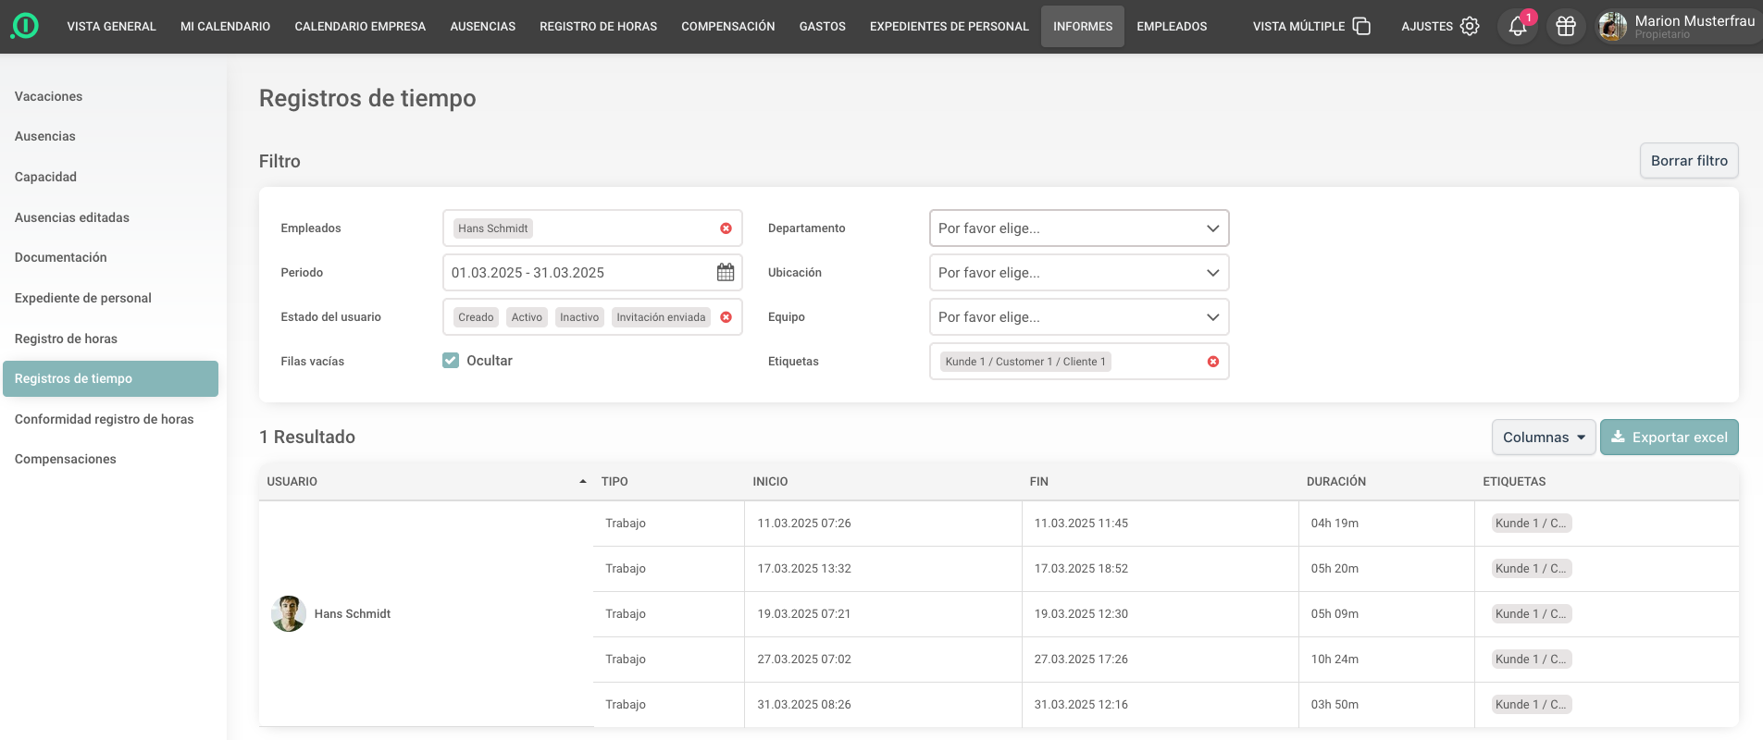Go to Registro de Horas menu
Image resolution: width=1763 pixels, height=740 pixels.
[598, 27]
